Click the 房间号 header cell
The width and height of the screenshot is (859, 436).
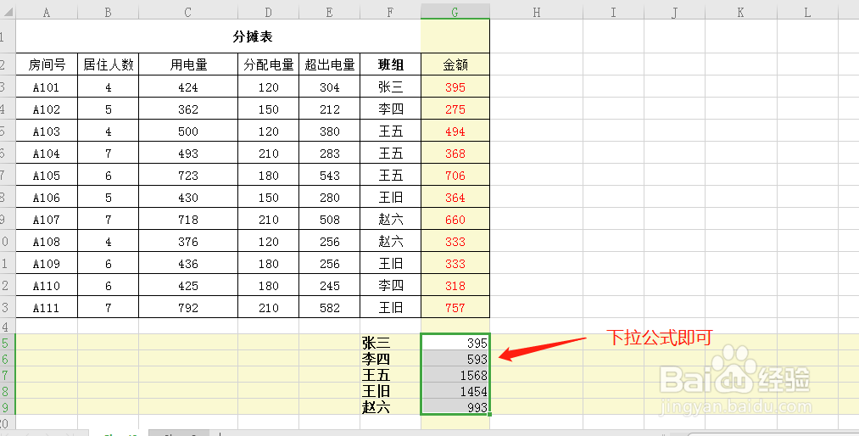click(47, 64)
